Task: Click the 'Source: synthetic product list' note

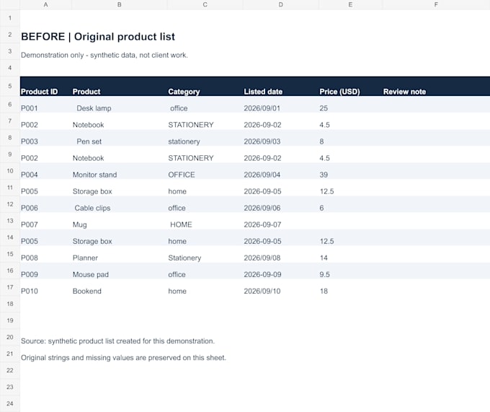Action: 117,341
